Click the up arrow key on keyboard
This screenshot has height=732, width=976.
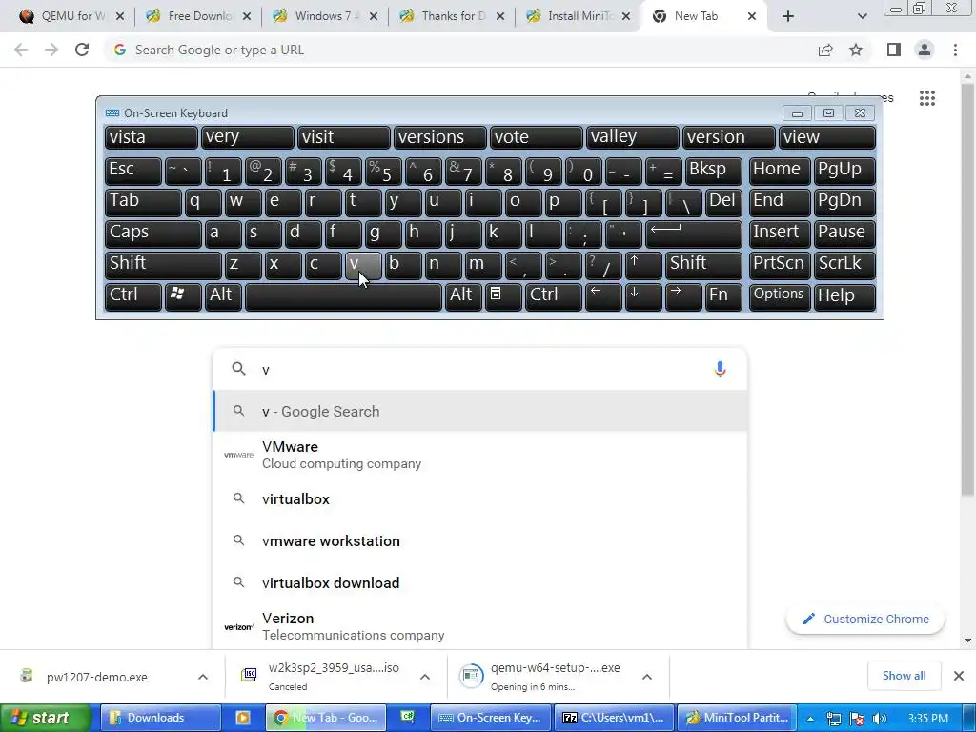tap(643, 264)
